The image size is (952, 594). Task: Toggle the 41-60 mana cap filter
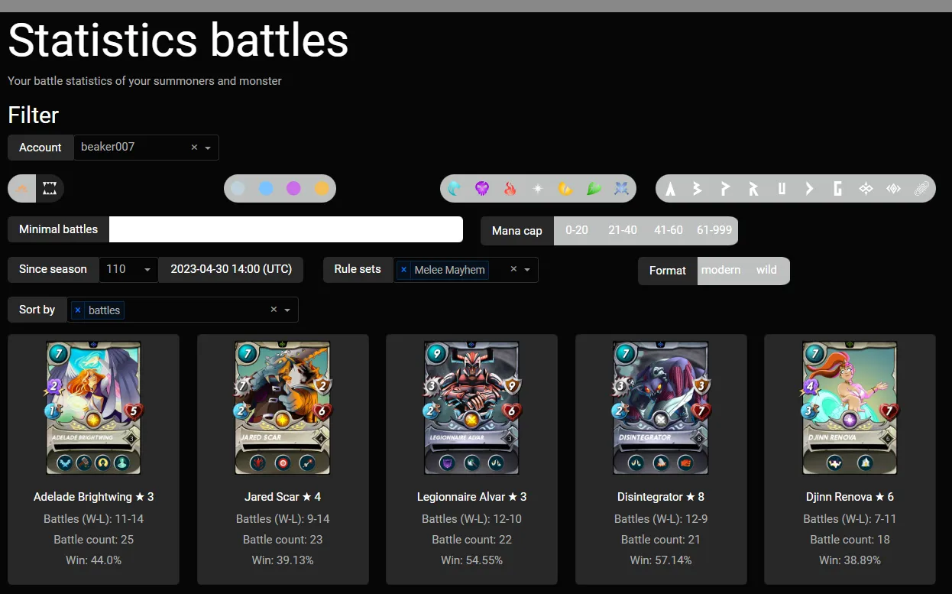(669, 230)
